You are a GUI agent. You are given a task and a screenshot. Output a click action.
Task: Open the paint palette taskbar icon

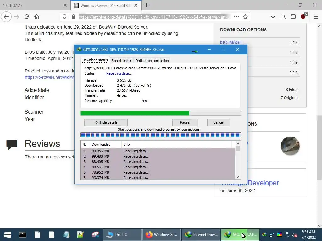click(95, 235)
